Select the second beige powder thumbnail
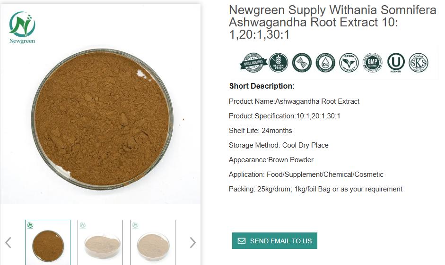Image resolution: width=445 pixels, height=265 pixels. (100, 242)
